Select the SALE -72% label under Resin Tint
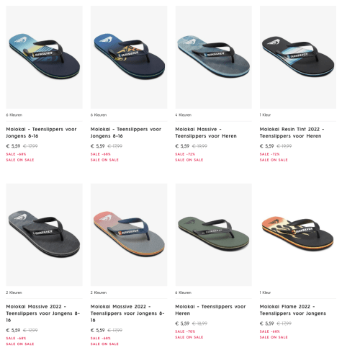 [269, 154]
